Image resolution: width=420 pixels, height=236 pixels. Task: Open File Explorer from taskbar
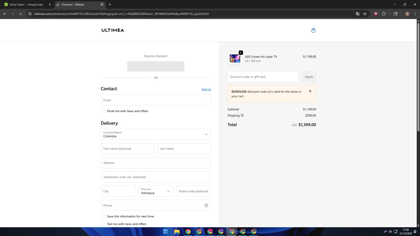(x=177, y=232)
